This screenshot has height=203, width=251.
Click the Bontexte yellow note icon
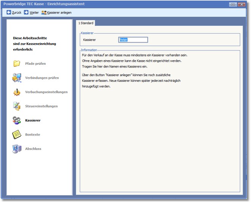pyautogui.click(x=17, y=134)
